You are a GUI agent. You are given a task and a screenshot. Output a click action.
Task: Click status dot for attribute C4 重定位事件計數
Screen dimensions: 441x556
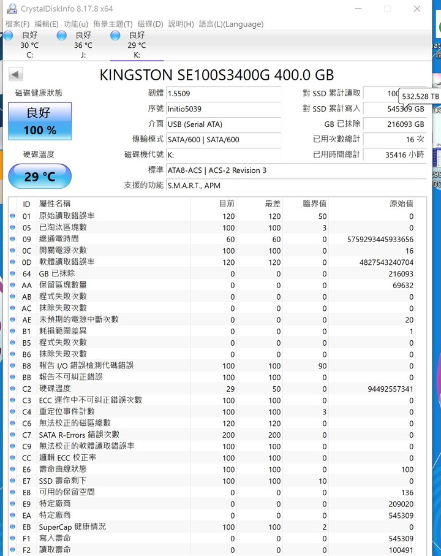pyautogui.click(x=13, y=412)
